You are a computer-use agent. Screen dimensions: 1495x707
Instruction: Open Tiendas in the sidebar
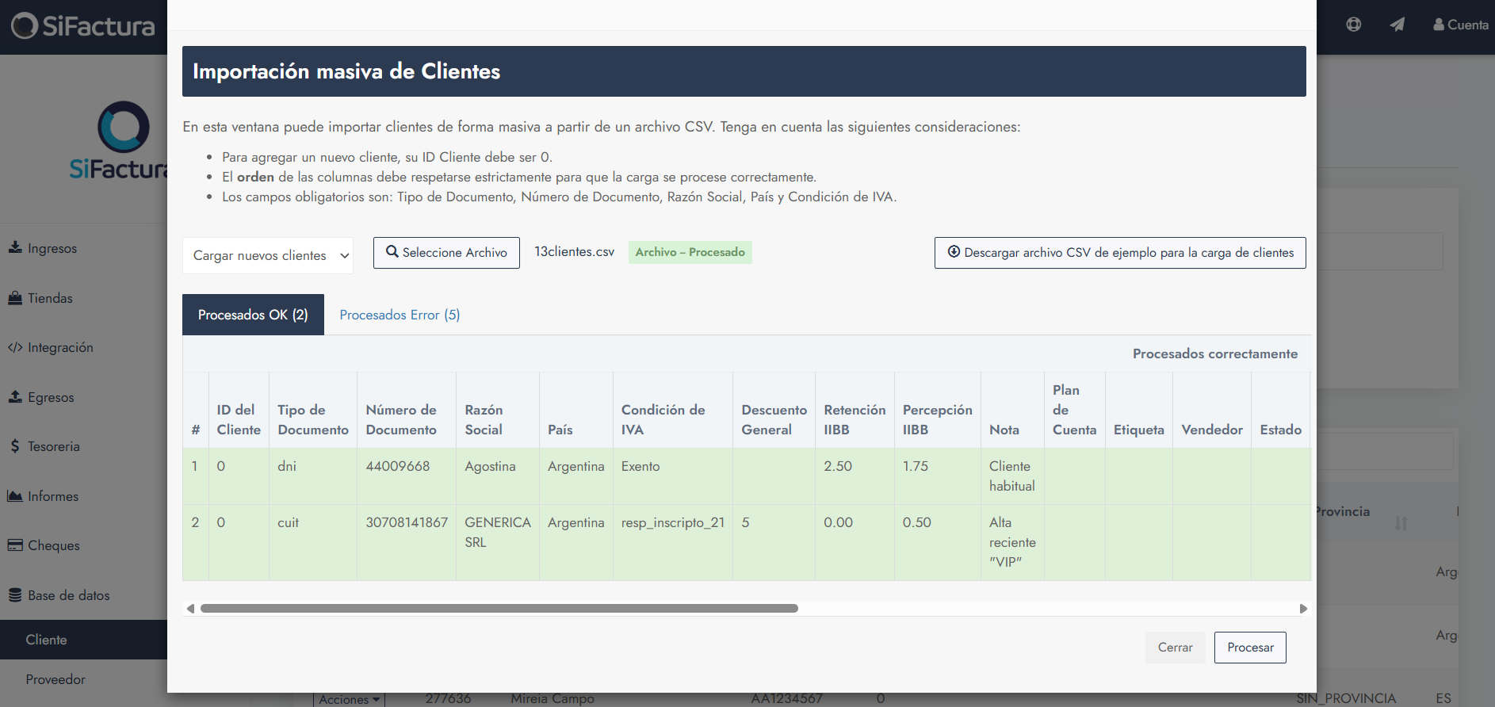pyautogui.click(x=50, y=298)
